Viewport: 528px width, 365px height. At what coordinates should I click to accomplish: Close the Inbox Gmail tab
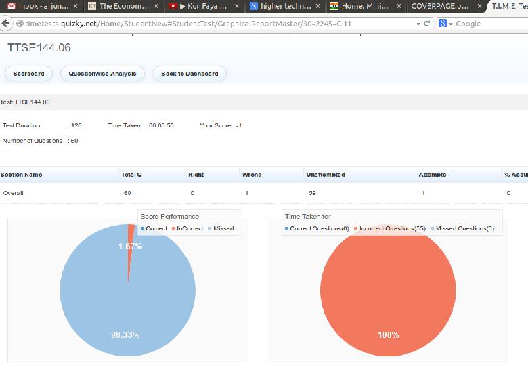point(74,6)
